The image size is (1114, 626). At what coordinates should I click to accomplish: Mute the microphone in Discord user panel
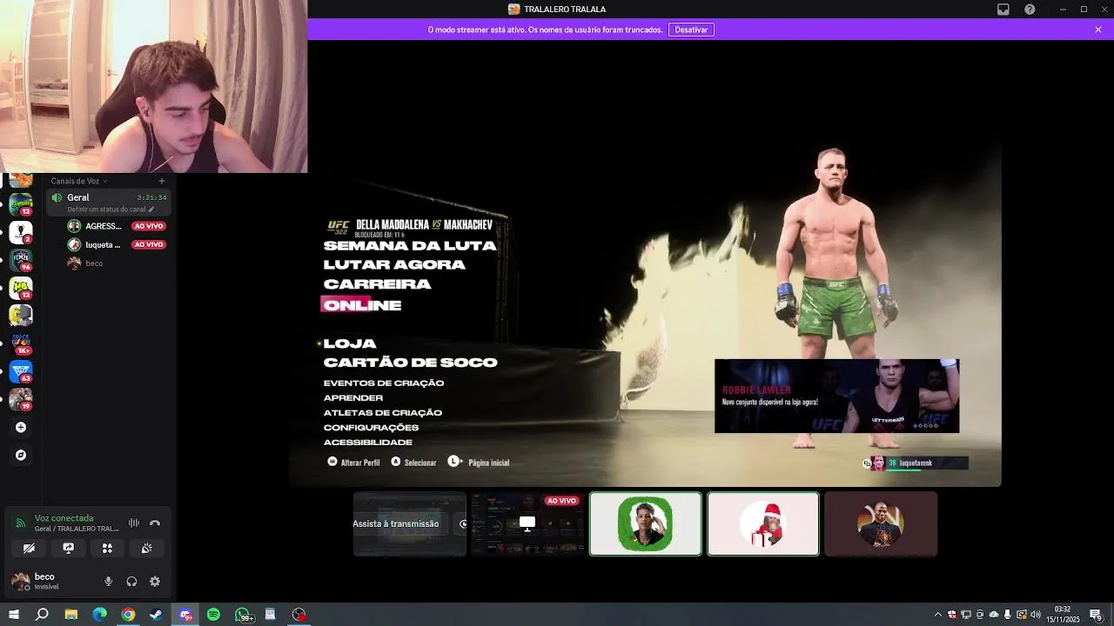109,582
